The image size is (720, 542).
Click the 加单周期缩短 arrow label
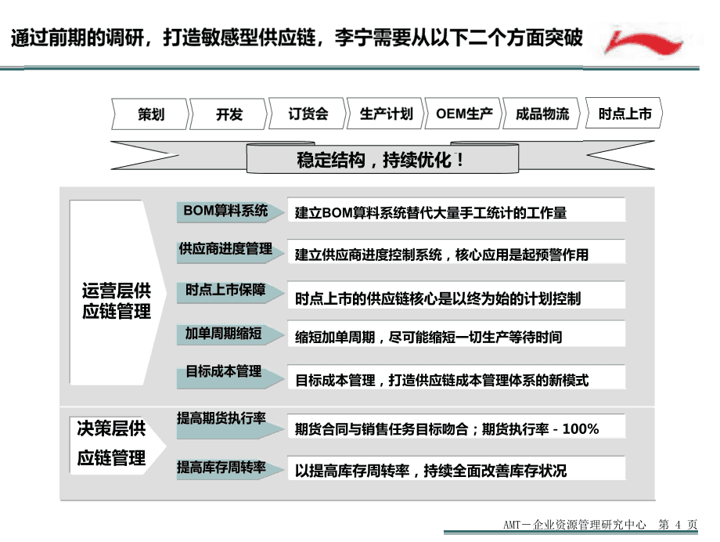(225, 333)
